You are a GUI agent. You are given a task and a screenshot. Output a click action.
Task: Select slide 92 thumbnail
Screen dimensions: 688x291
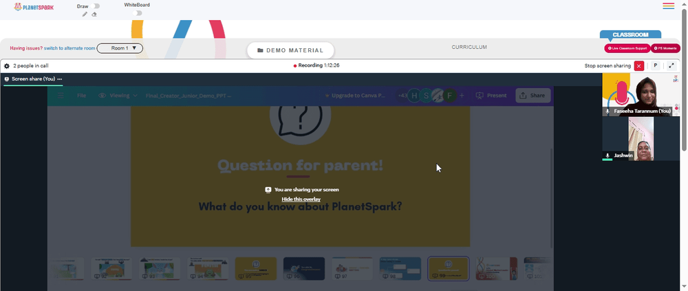[x=111, y=268]
